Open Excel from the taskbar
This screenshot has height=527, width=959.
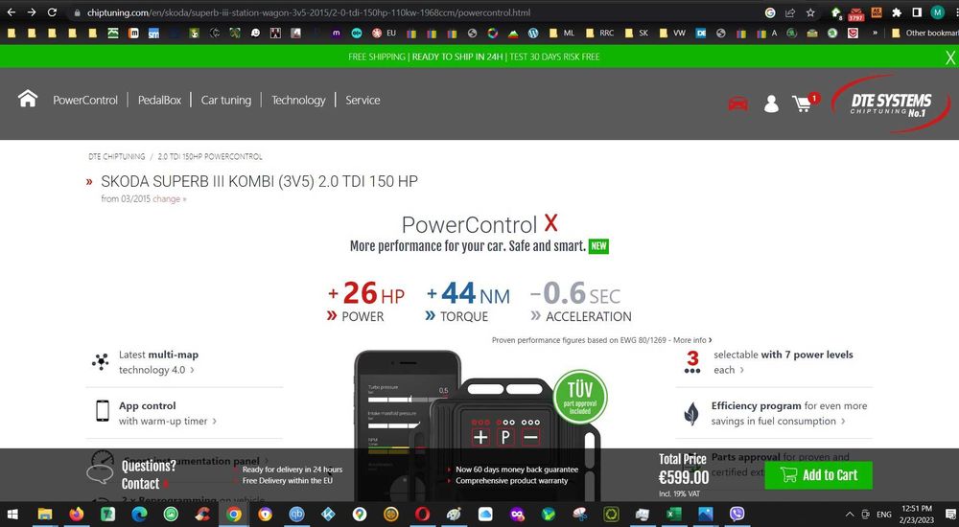tap(674, 515)
